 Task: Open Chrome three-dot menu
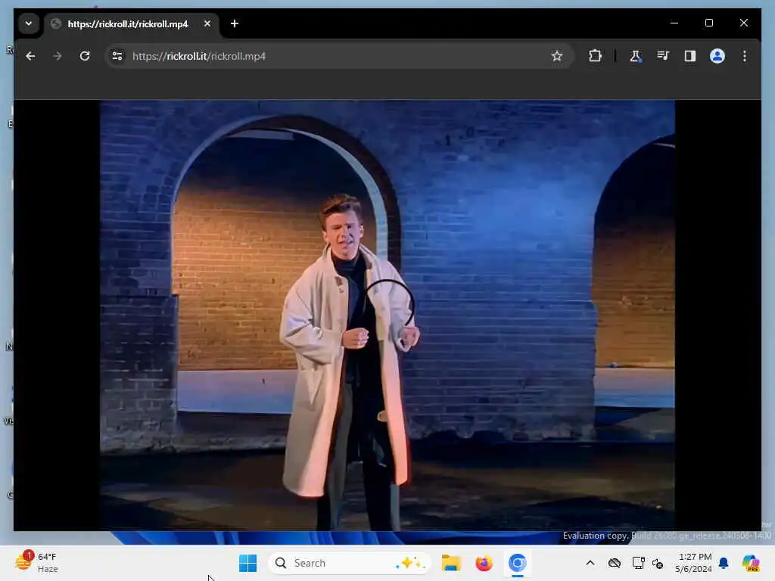point(745,56)
